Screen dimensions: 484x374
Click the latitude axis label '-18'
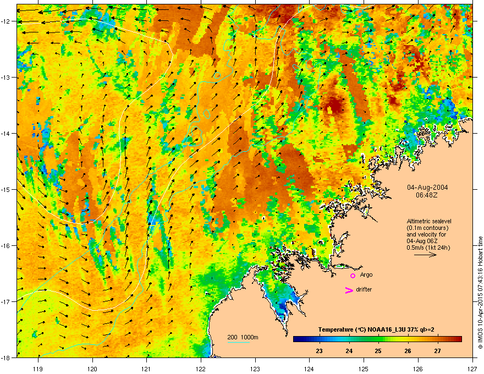tap(6, 358)
